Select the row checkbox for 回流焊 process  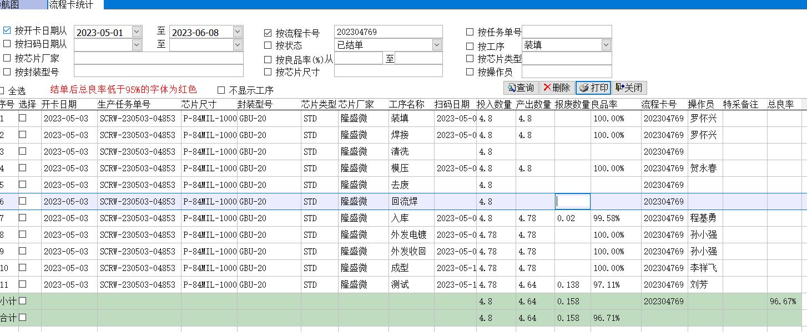(23, 201)
